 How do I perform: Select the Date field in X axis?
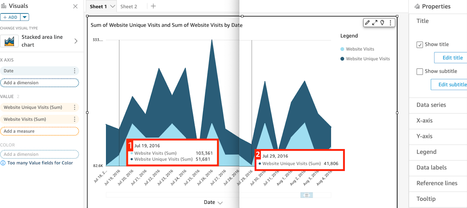point(39,71)
